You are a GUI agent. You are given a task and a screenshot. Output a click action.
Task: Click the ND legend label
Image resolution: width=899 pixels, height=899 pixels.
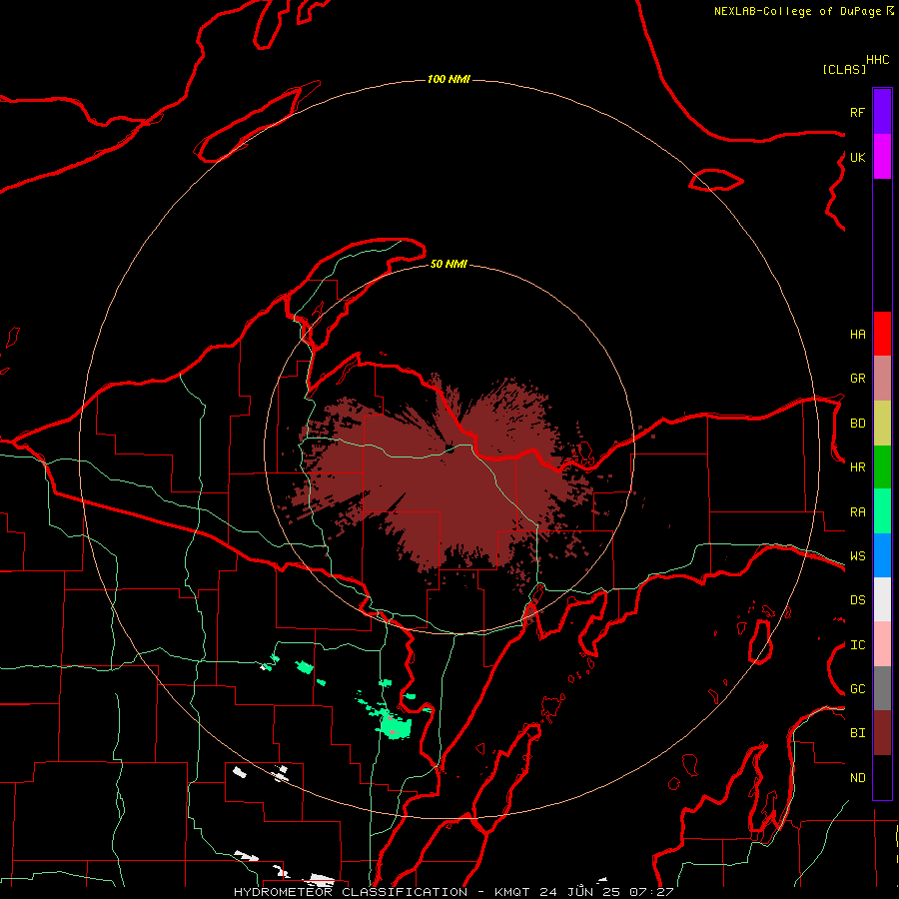point(857,778)
